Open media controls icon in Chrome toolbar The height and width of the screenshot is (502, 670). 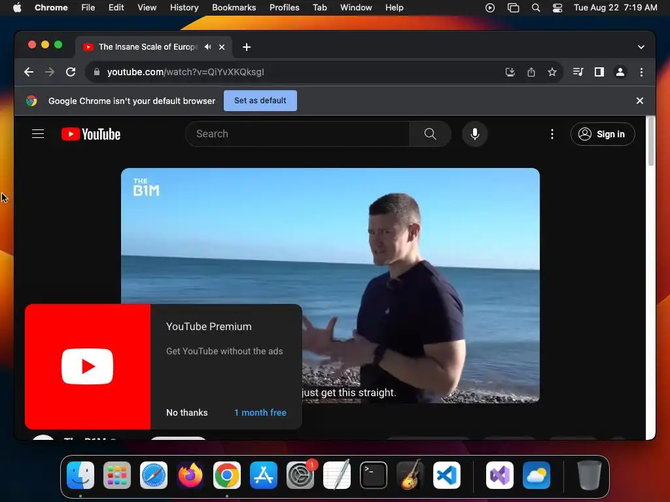point(578,72)
